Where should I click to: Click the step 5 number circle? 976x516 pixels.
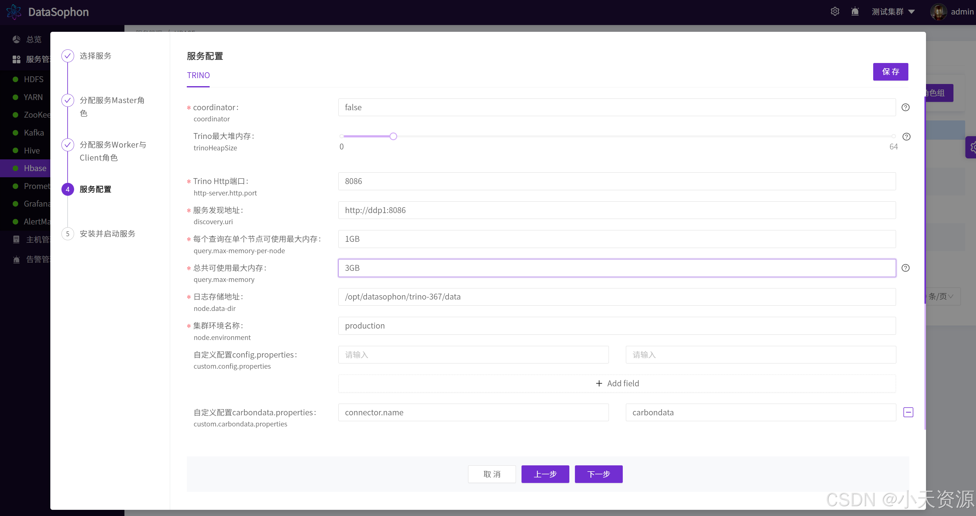pos(67,233)
